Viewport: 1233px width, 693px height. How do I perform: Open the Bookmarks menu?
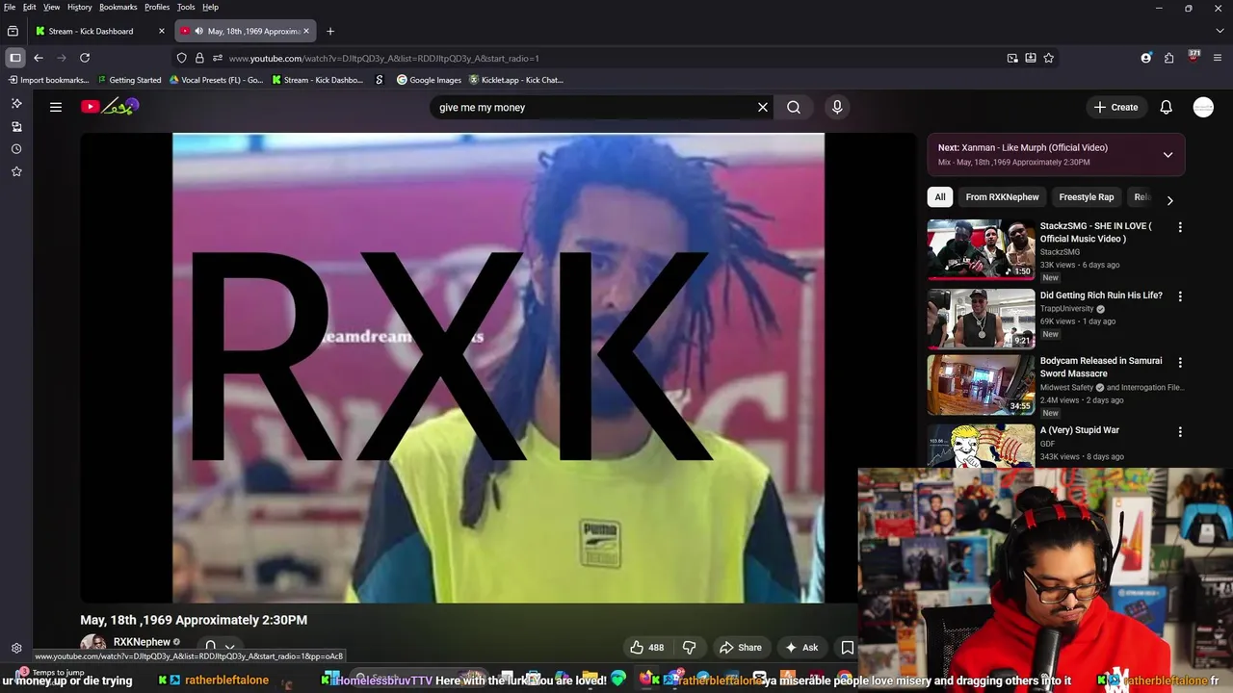coord(118,7)
